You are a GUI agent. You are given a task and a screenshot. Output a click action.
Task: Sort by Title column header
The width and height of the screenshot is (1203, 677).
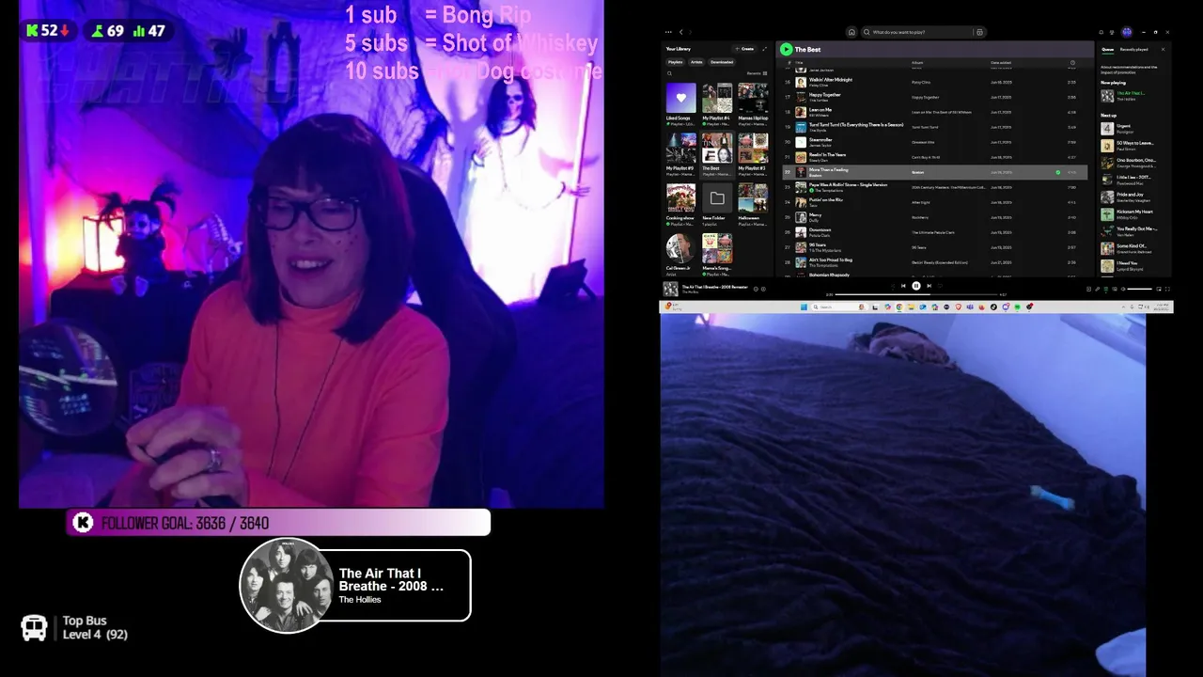(799, 63)
